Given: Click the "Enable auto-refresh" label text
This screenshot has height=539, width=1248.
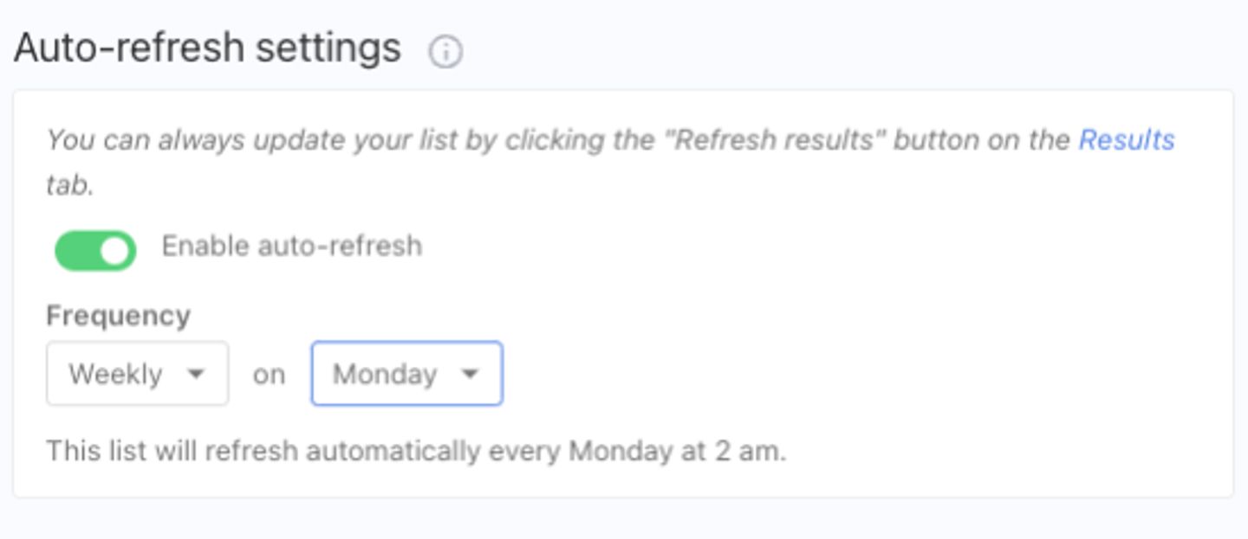Looking at the screenshot, I should pyautogui.click(x=292, y=247).
